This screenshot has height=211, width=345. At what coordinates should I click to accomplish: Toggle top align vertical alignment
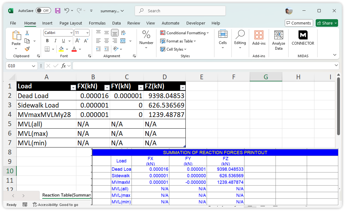point(98,33)
